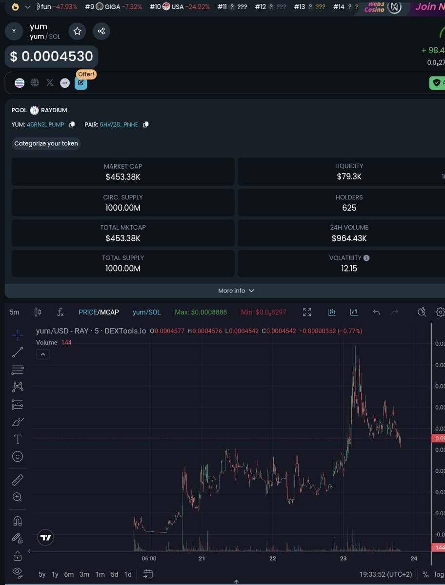Open the 5m timeframe selector

[15, 312]
